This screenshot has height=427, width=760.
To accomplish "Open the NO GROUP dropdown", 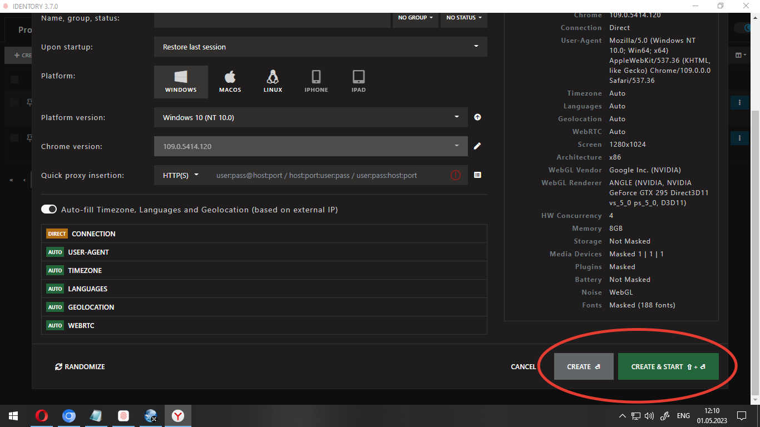I will (x=415, y=18).
